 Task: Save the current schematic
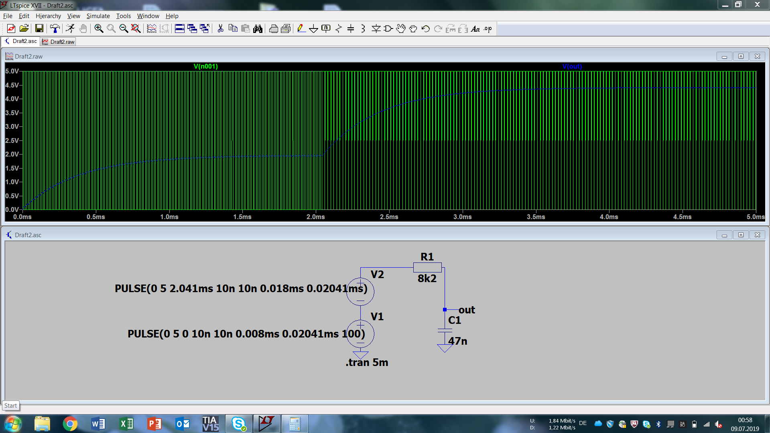coord(39,28)
